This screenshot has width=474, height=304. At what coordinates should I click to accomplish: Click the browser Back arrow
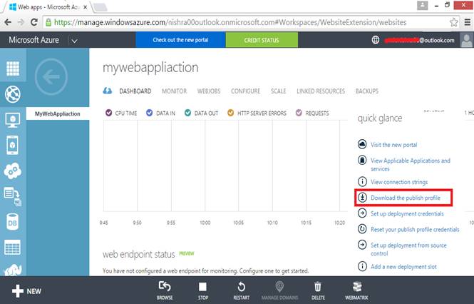8,22
